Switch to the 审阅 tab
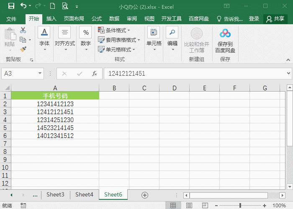The image size is (293, 209). 132,19
